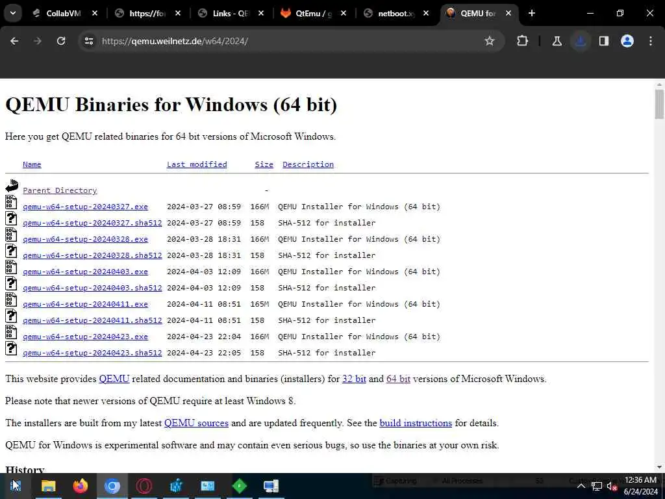The height and width of the screenshot is (499, 665).
Task: Toggle the browser side panel
Action: tap(604, 41)
